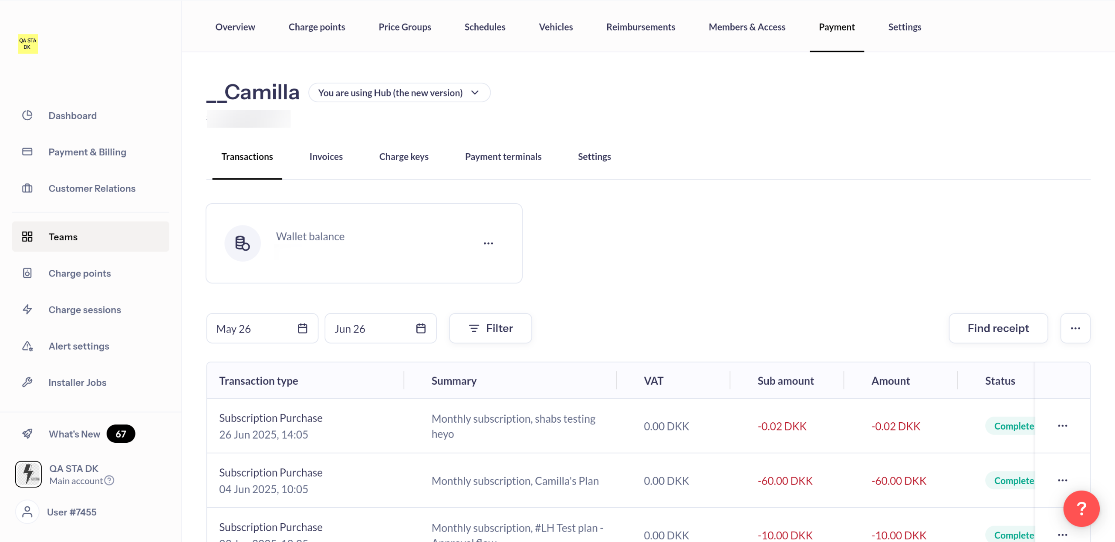This screenshot has width=1115, height=542.
Task: Open the Reimbursements top navigation tab
Action: coord(640,27)
